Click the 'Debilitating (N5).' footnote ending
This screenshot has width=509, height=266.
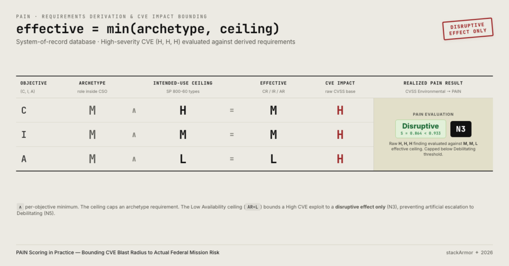[36, 213]
